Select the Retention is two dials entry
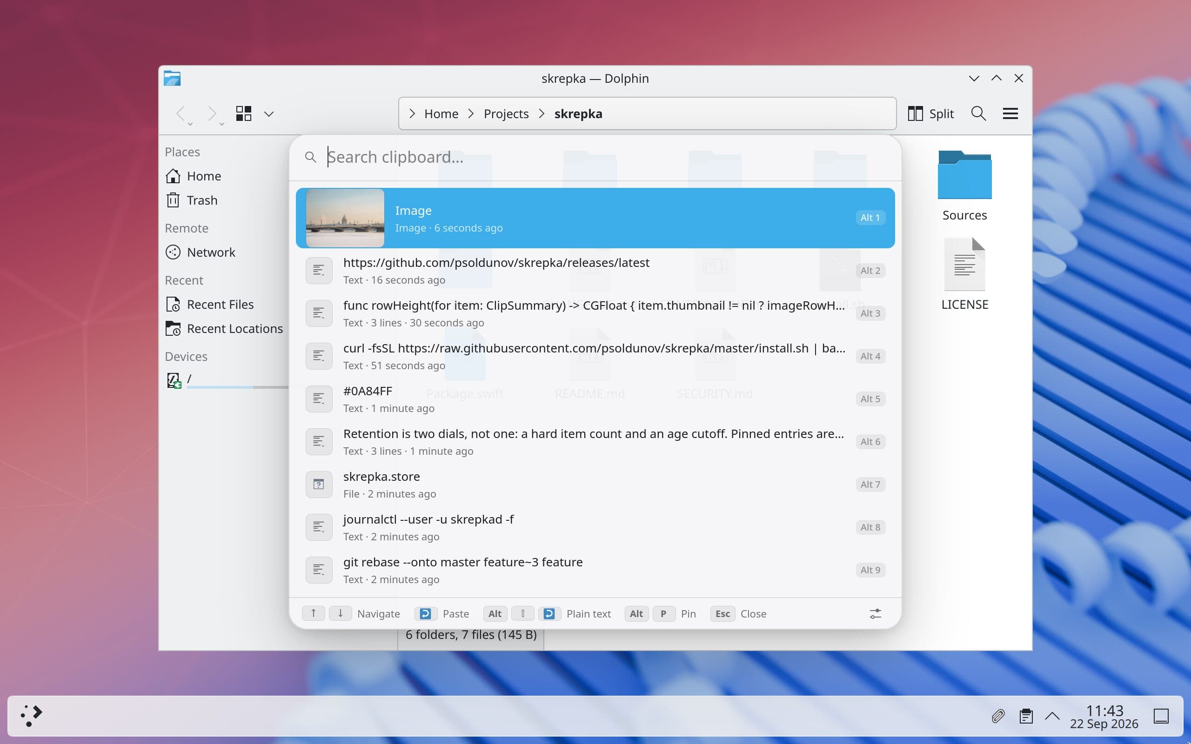The height and width of the screenshot is (744, 1191). click(x=595, y=442)
